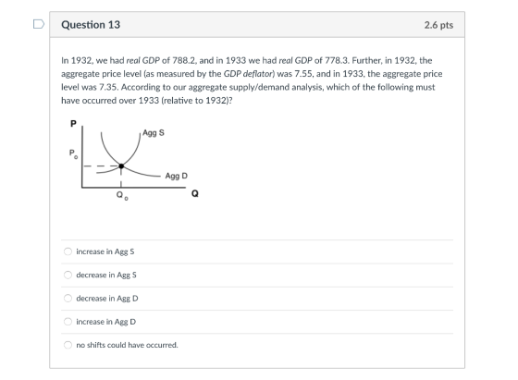
Task: Click the bold Q axis label
Action: [195, 193]
